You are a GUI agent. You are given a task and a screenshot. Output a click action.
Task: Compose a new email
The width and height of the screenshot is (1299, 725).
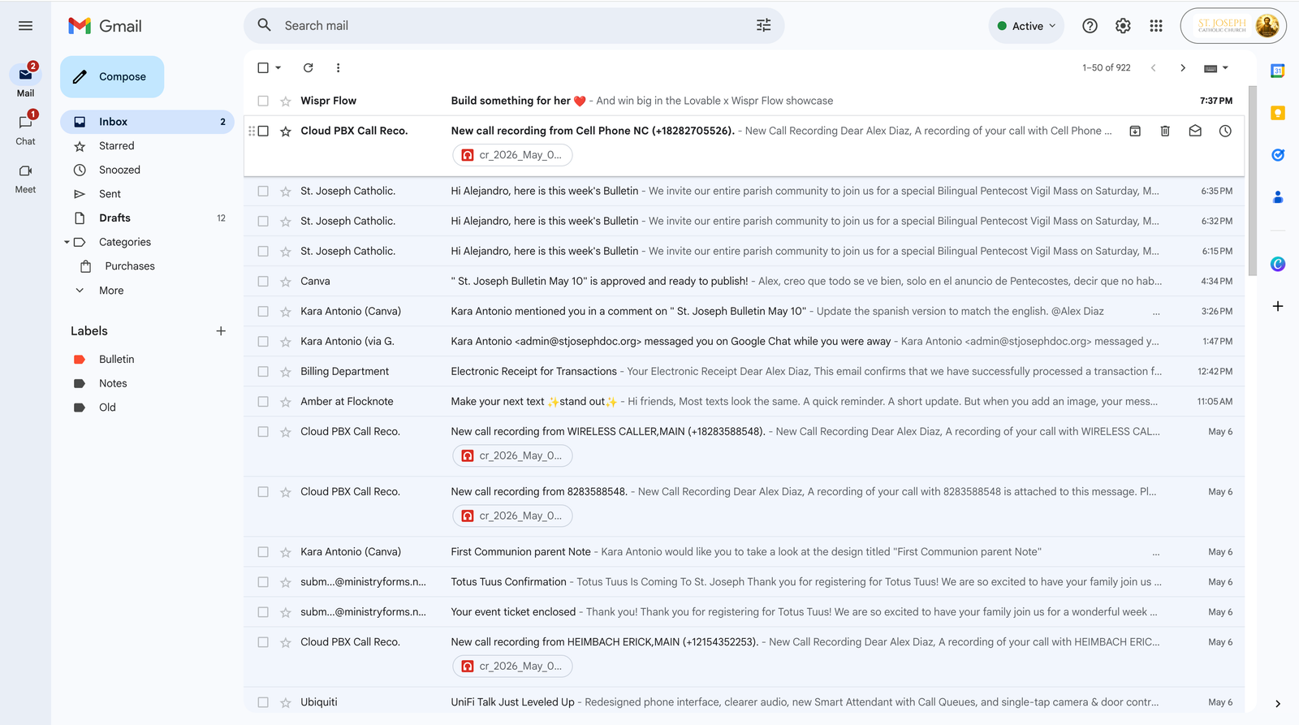pos(112,77)
